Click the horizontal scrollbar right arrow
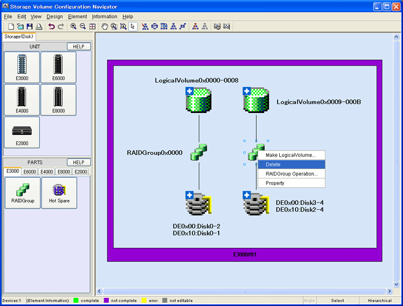 click(x=389, y=291)
